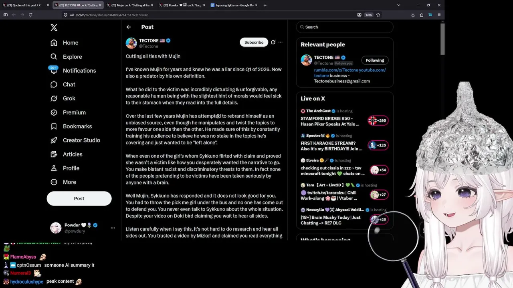The height and width of the screenshot is (288, 513).
Task: Click the x.com address bar
Action: pos(212,15)
